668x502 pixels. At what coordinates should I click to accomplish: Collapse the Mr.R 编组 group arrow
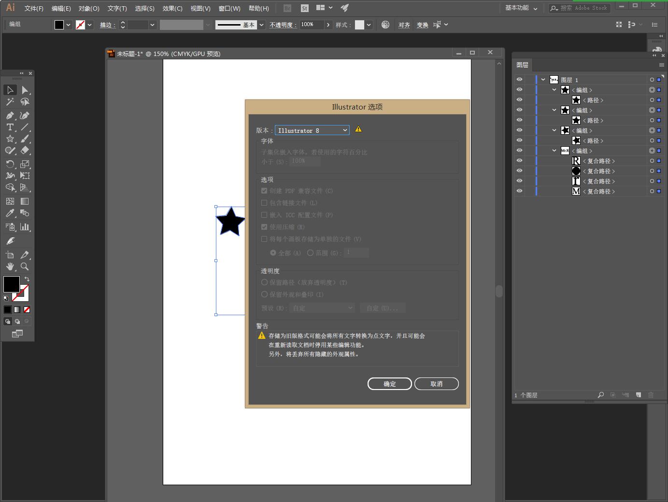554,151
